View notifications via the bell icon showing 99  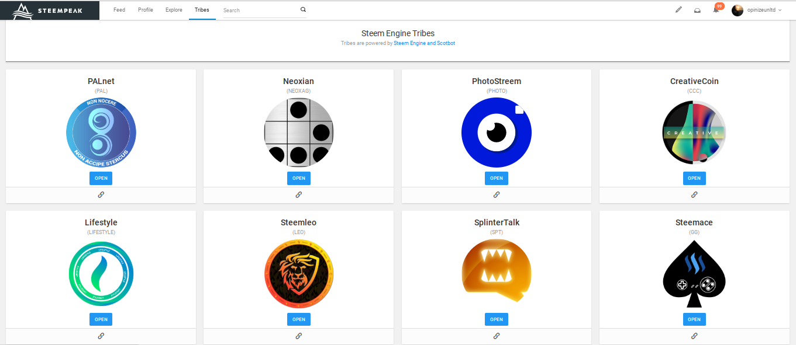tap(715, 10)
